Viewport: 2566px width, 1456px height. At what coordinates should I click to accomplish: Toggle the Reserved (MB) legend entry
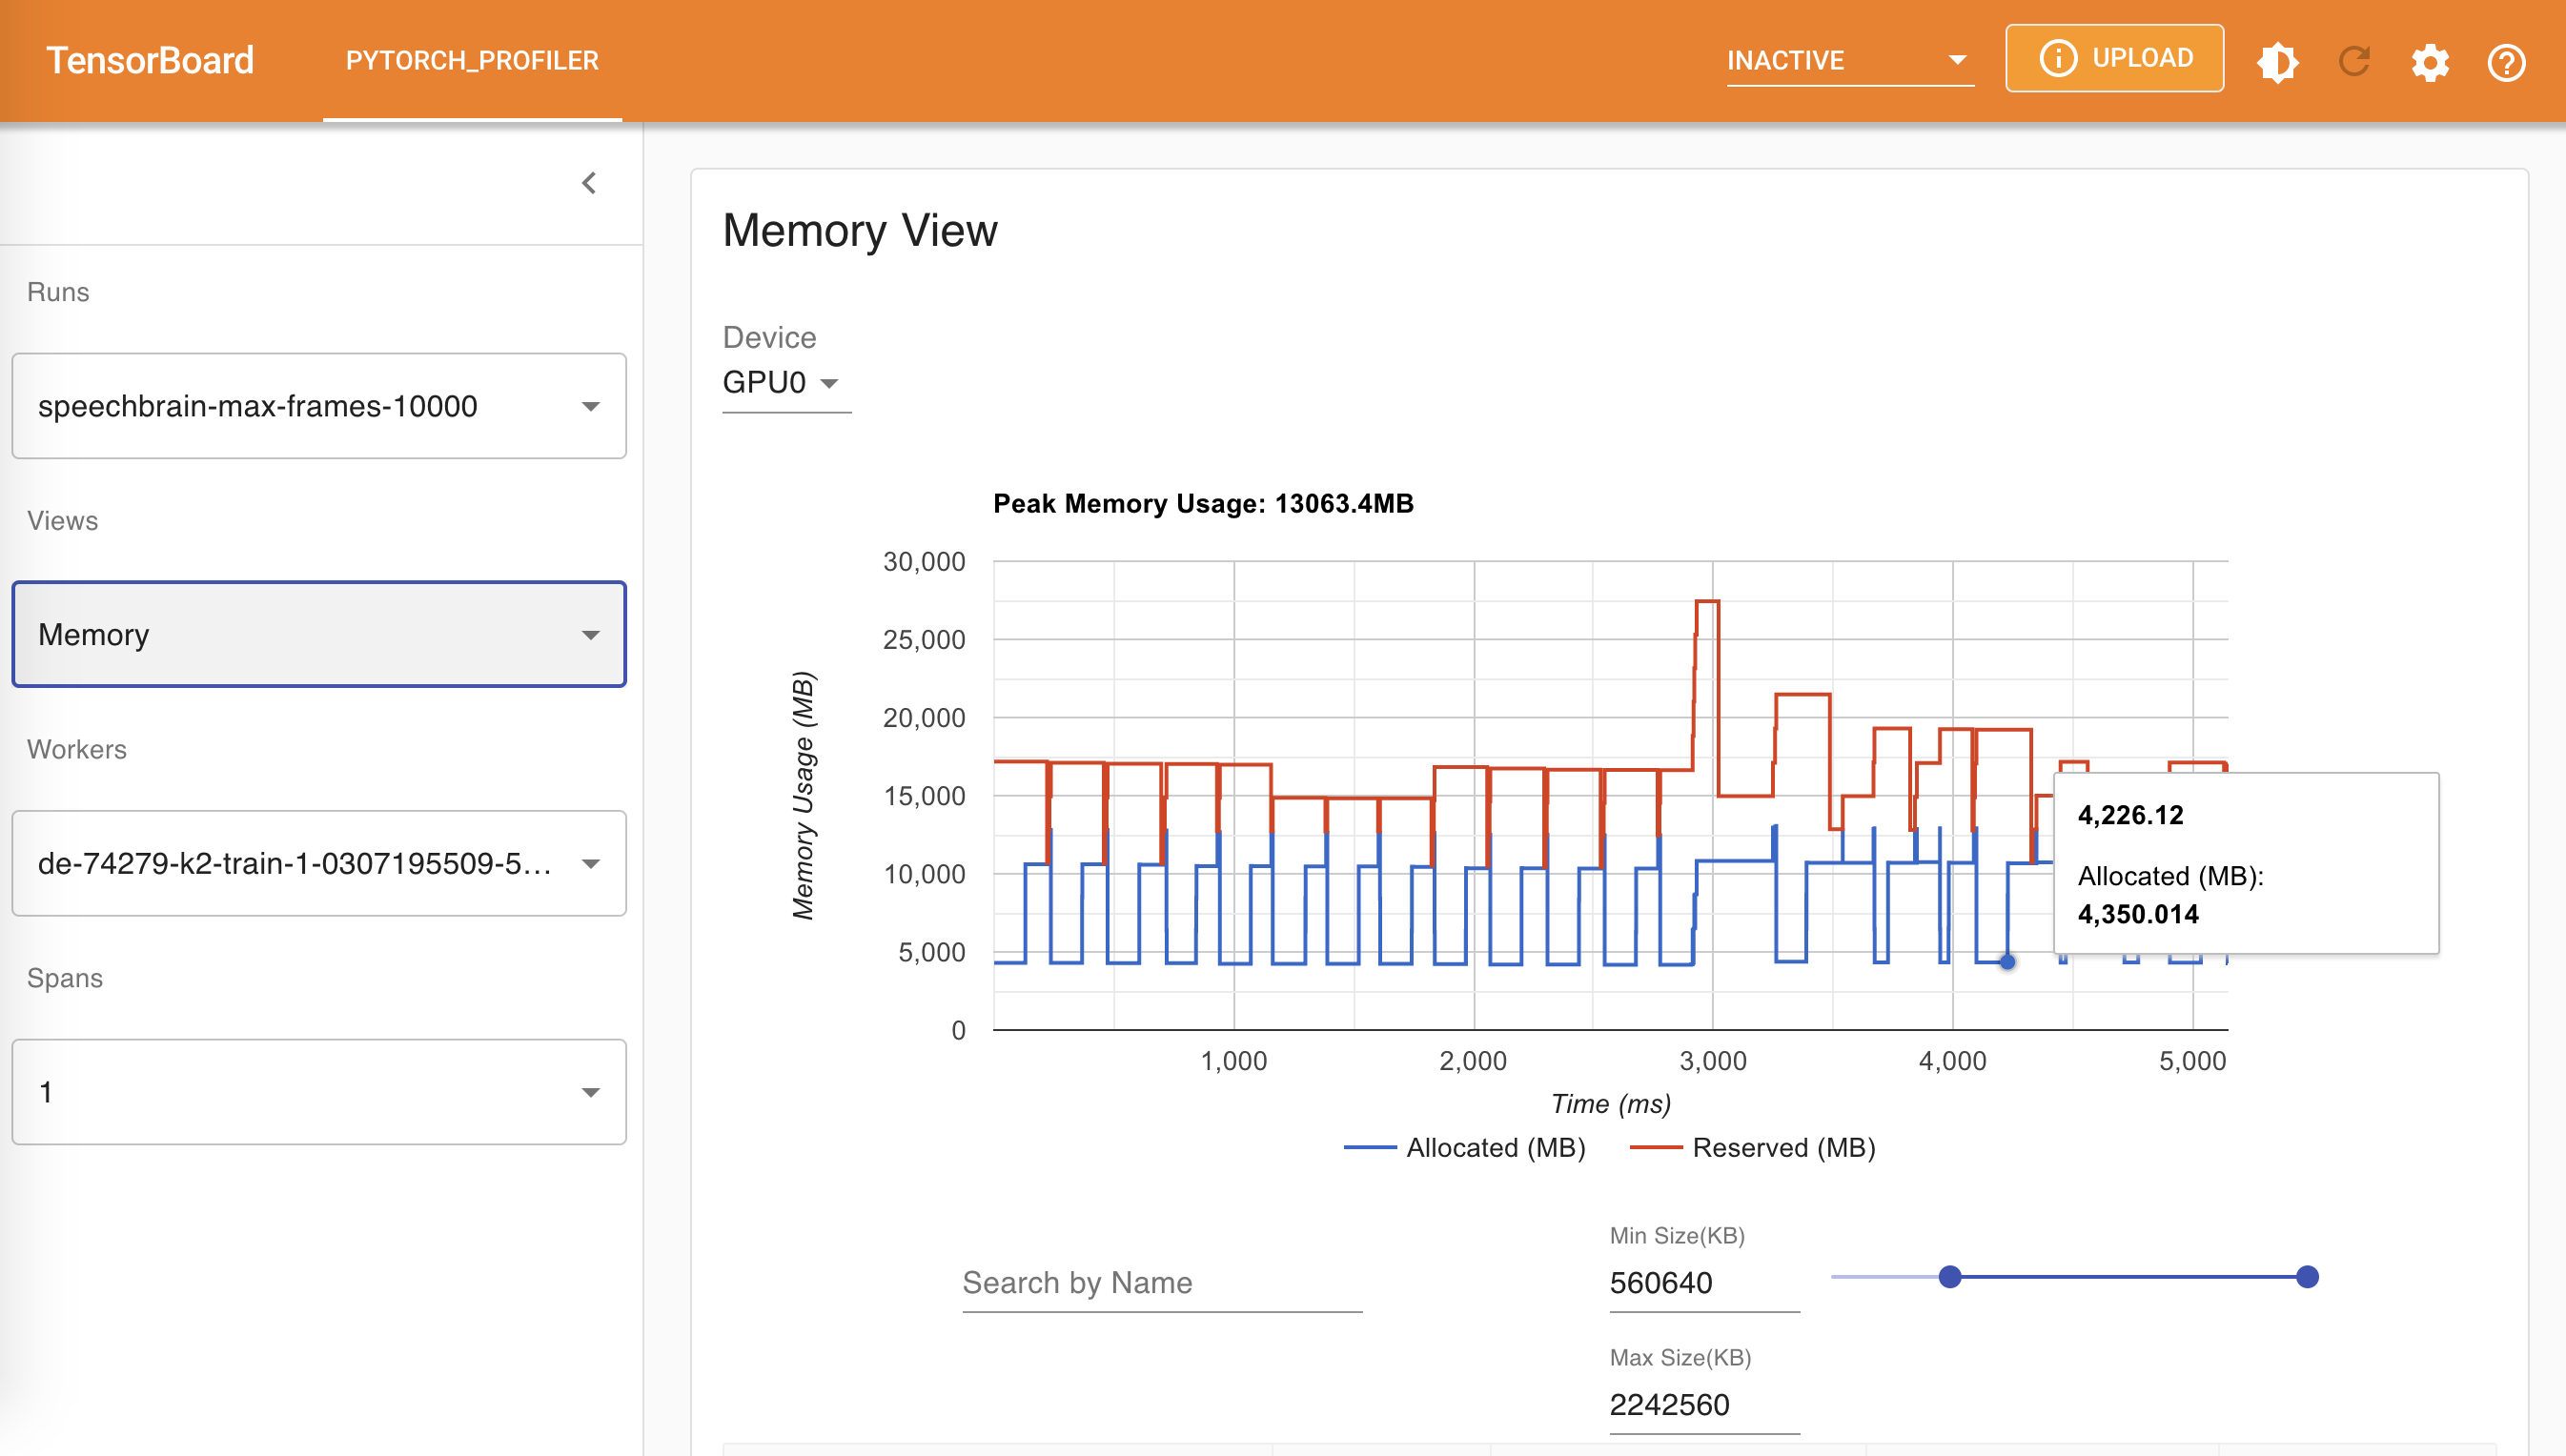click(1753, 1147)
